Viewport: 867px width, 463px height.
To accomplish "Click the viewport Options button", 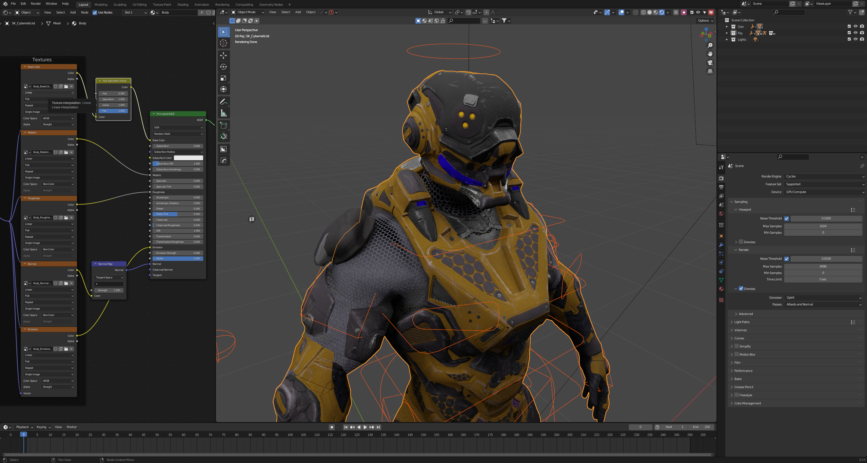I will (705, 21).
